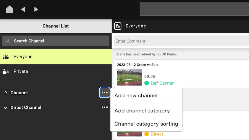Image resolution: width=249 pixels, height=140 pixels.
Task: Click the 2023-08-12 Green vs Blue title
Action: [138, 65]
